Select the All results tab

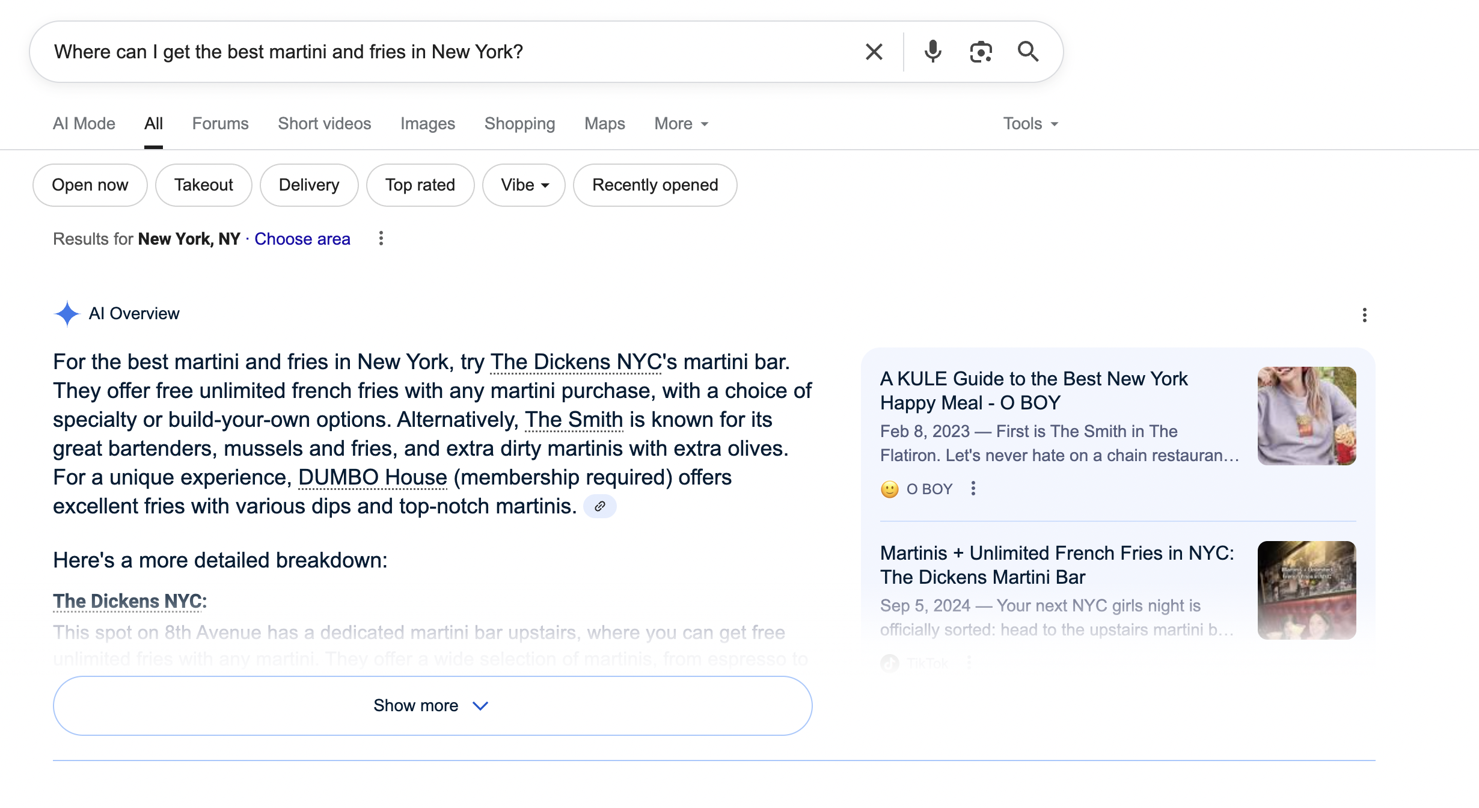[x=153, y=124]
